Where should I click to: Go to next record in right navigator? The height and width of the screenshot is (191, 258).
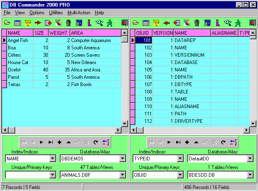point(169,142)
